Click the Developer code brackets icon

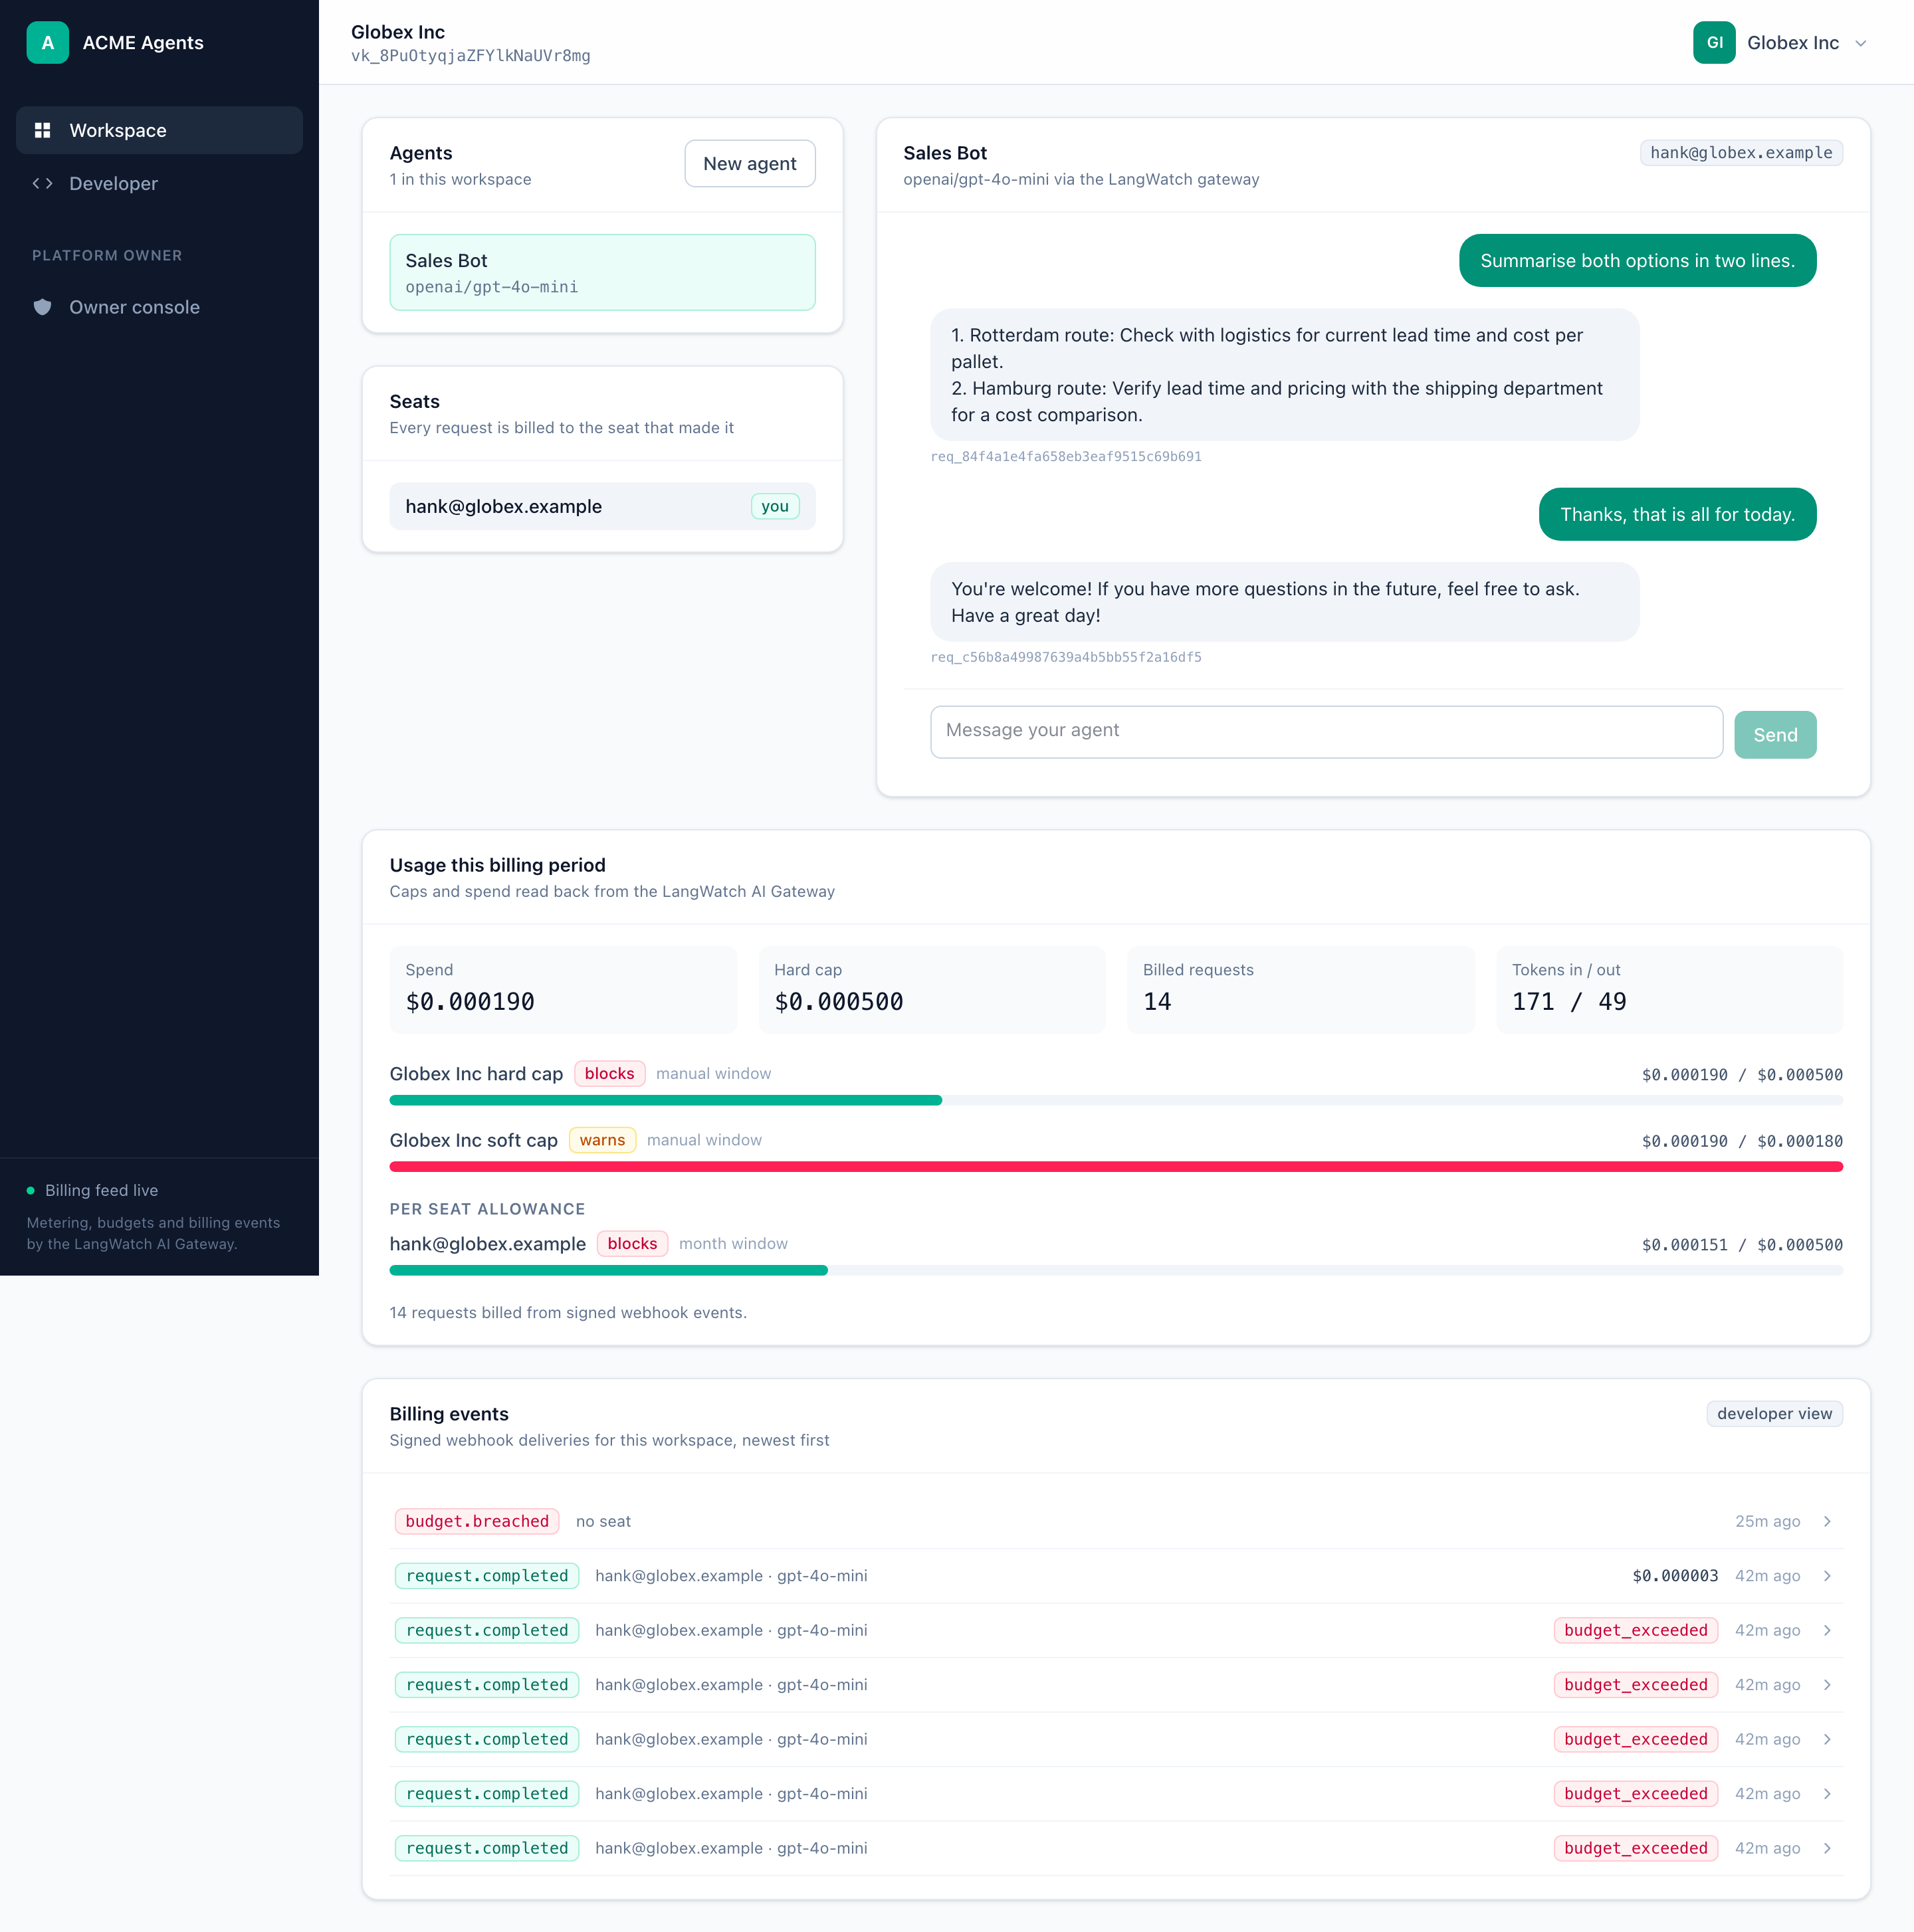(x=42, y=183)
